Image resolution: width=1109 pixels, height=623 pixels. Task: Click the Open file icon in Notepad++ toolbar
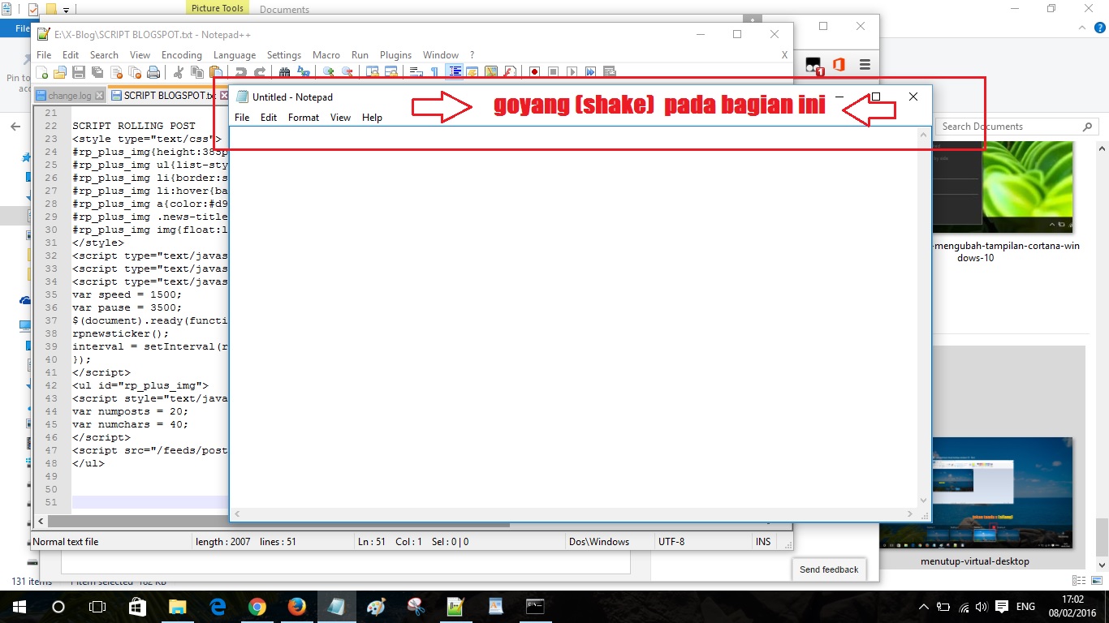tap(59, 72)
